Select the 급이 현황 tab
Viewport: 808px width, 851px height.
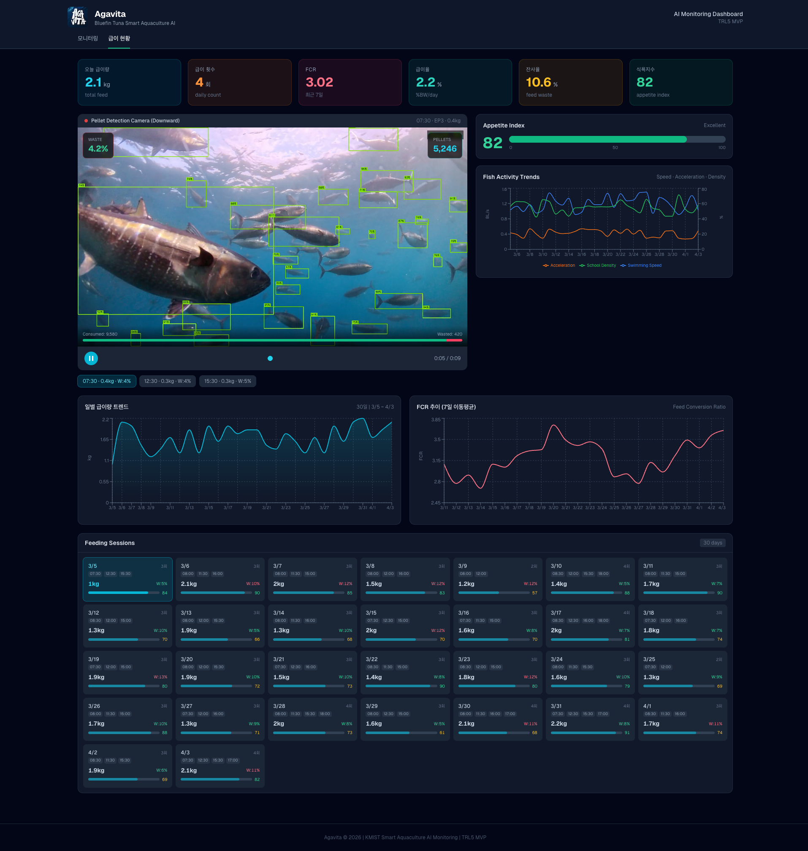point(119,38)
